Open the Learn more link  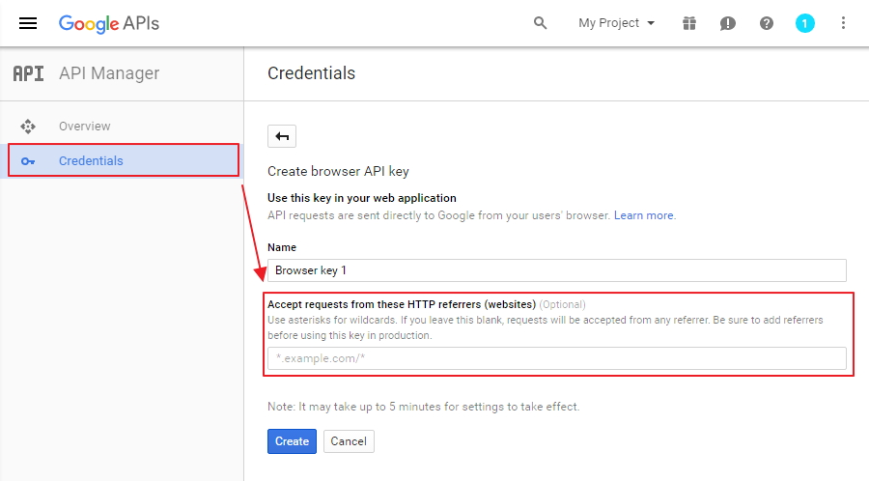(643, 215)
